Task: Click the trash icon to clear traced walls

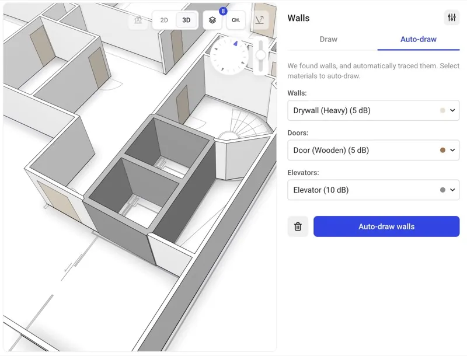Action: pyautogui.click(x=297, y=226)
